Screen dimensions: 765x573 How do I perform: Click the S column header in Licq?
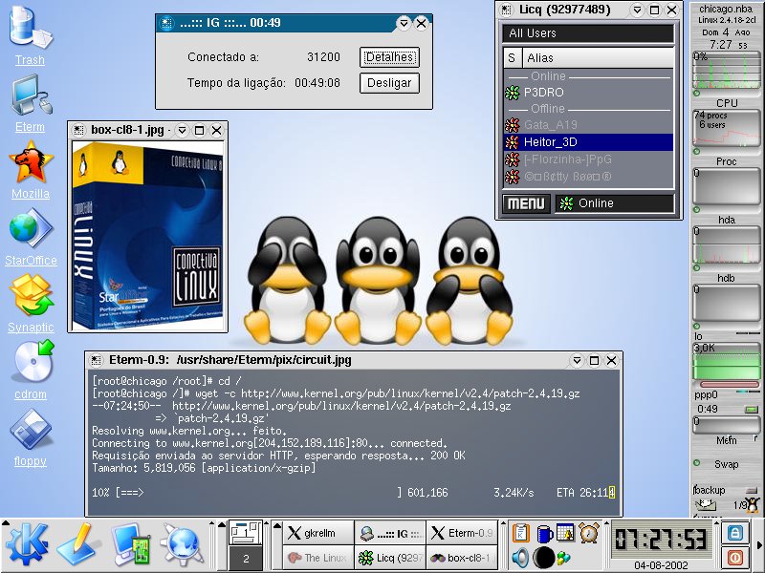click(x=513, y=58)
